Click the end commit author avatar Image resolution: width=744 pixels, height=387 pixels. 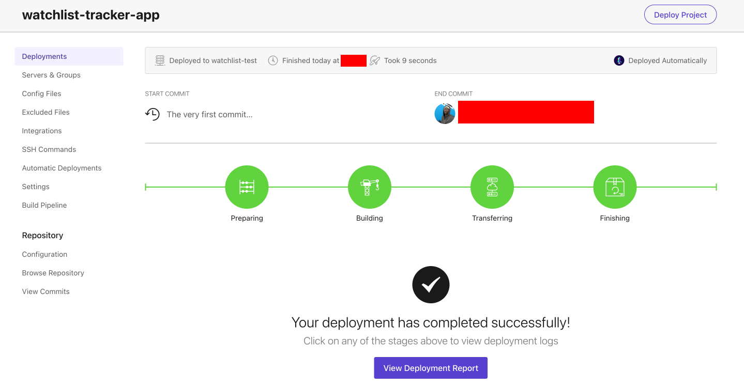445,113
